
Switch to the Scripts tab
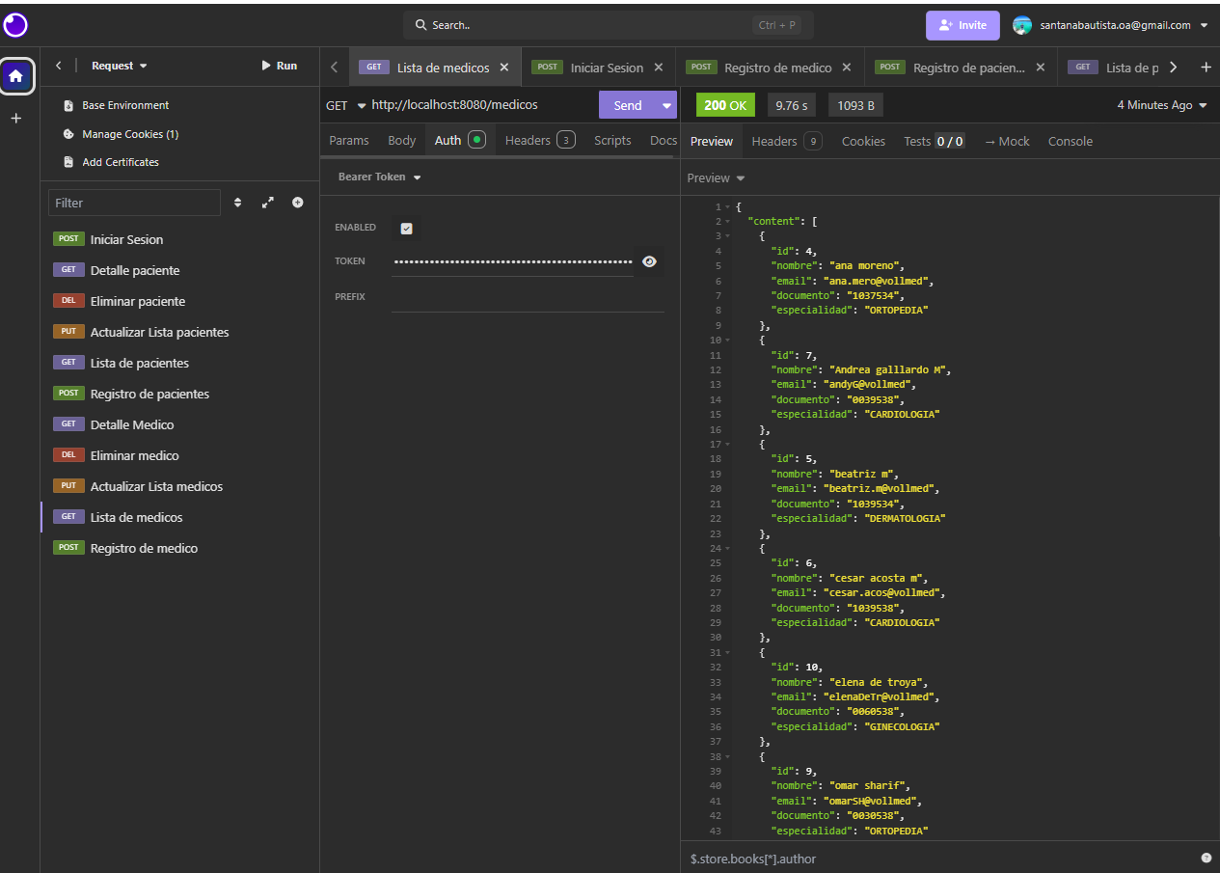pyautogui.click(x=612, y=141)
